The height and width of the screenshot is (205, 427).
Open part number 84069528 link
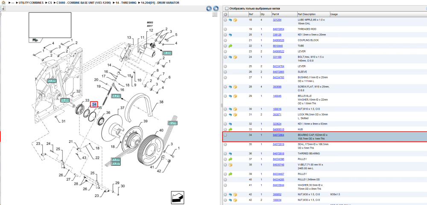[278, 40]
